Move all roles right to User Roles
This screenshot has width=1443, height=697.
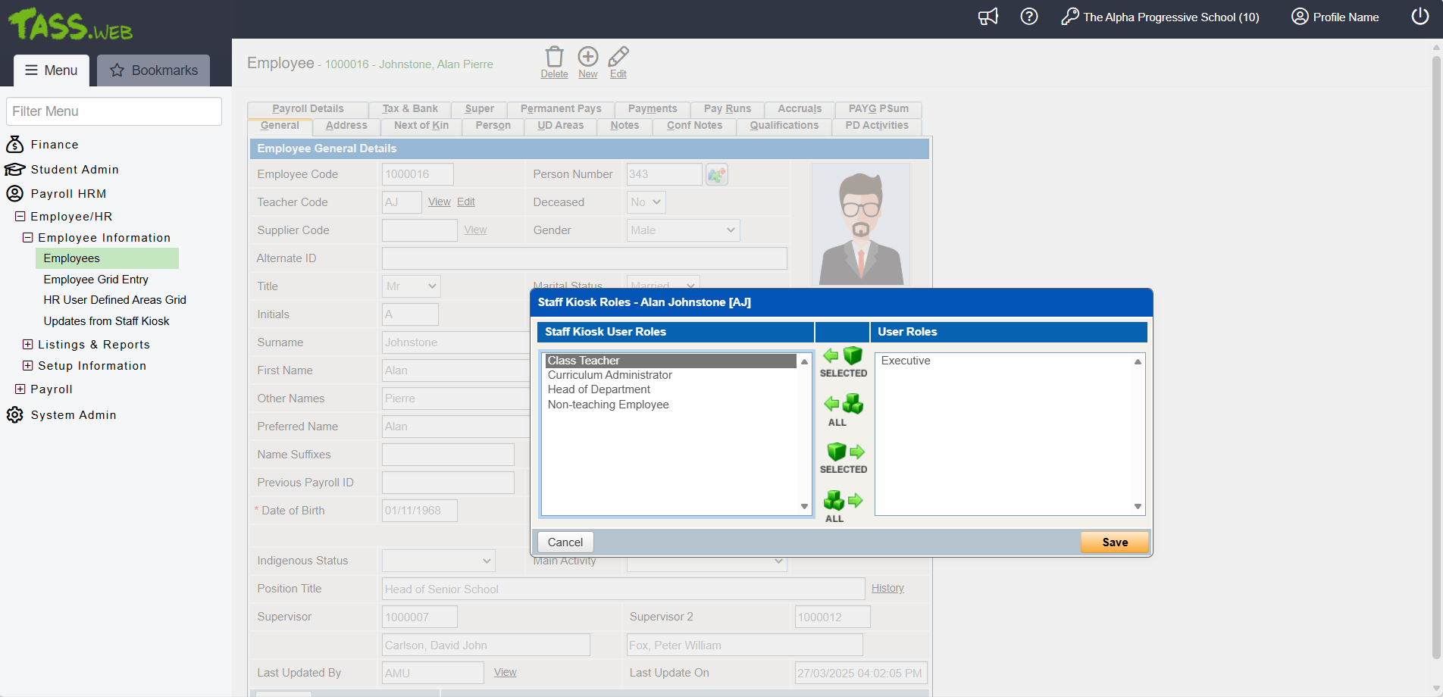[x=843, y=506]
